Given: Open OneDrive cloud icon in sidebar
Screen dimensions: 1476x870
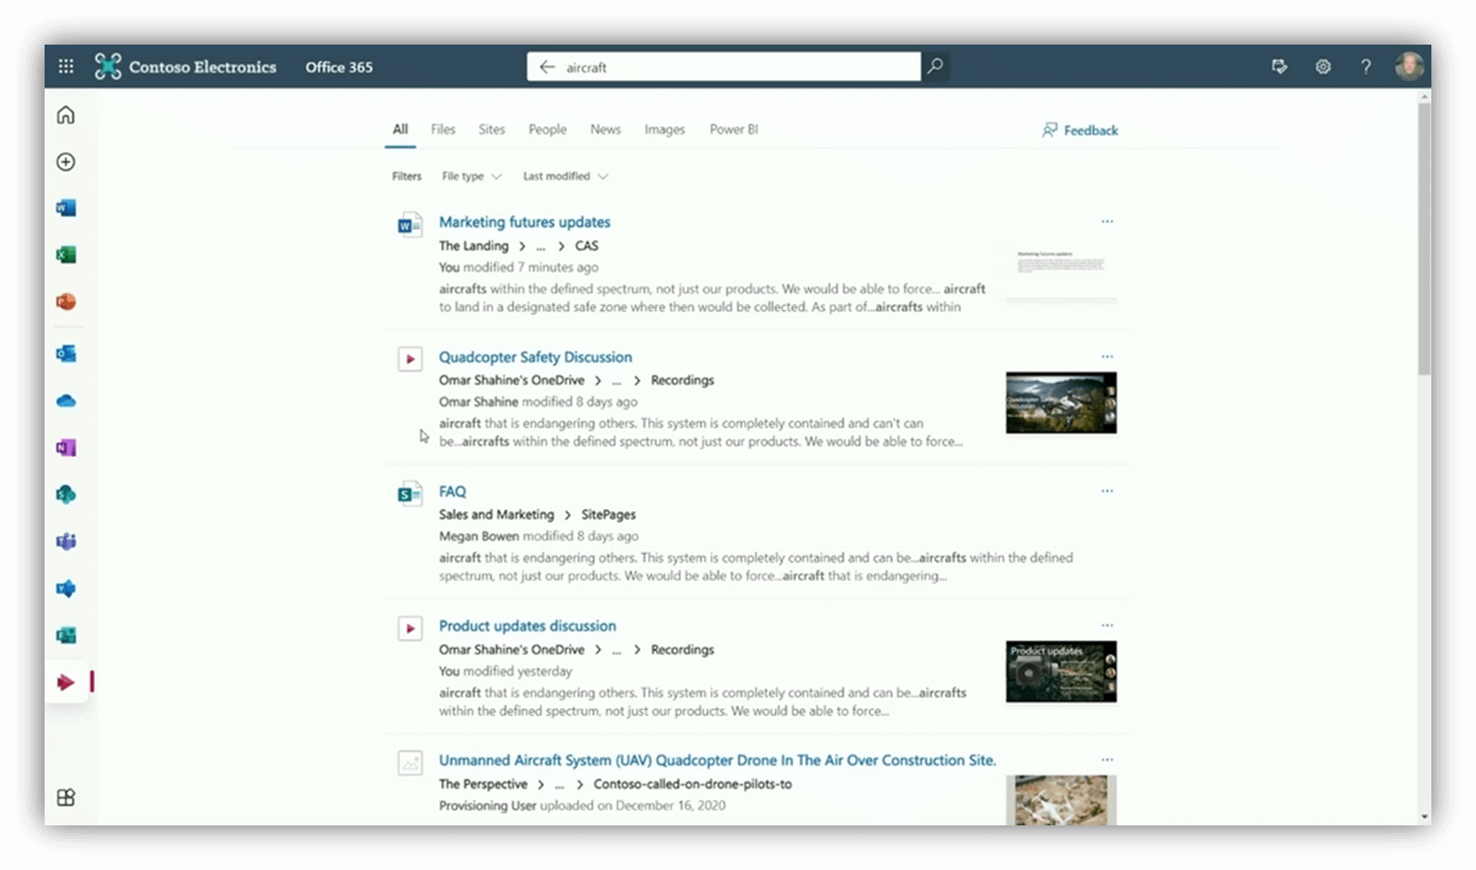Looking at the screenshot, I should click(x=66, y=401).
